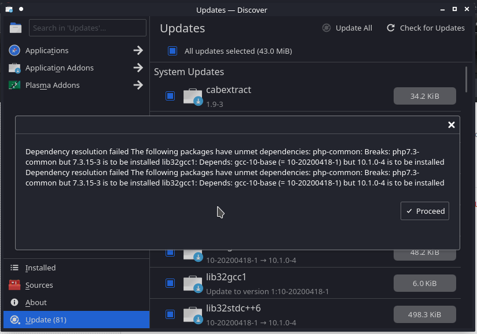
Task: Click the cabextract package name
Action: coord(229,90)
